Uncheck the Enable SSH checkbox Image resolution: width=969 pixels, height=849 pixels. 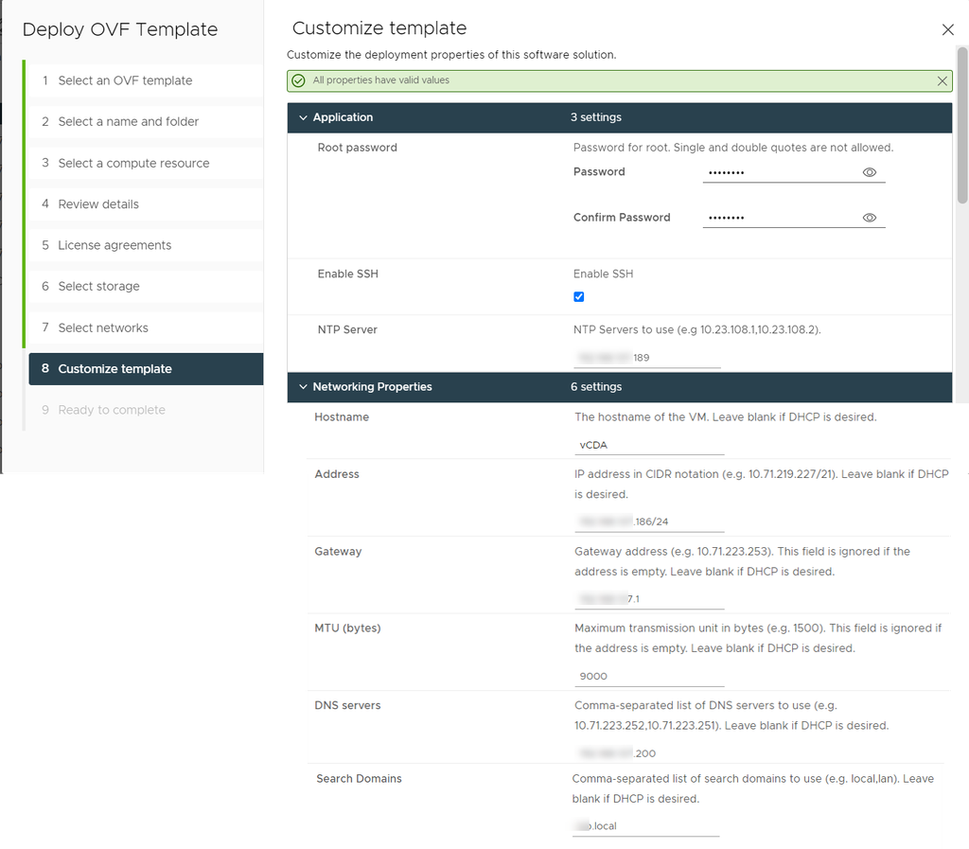[579, 297]
